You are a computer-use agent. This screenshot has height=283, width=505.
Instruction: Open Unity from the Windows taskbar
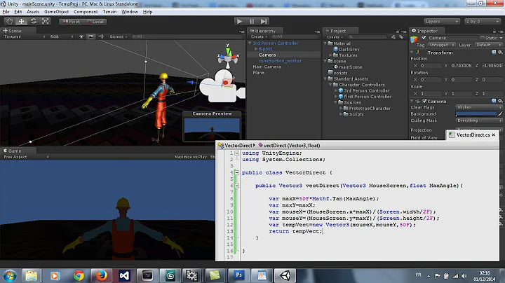tap(285, 275)
